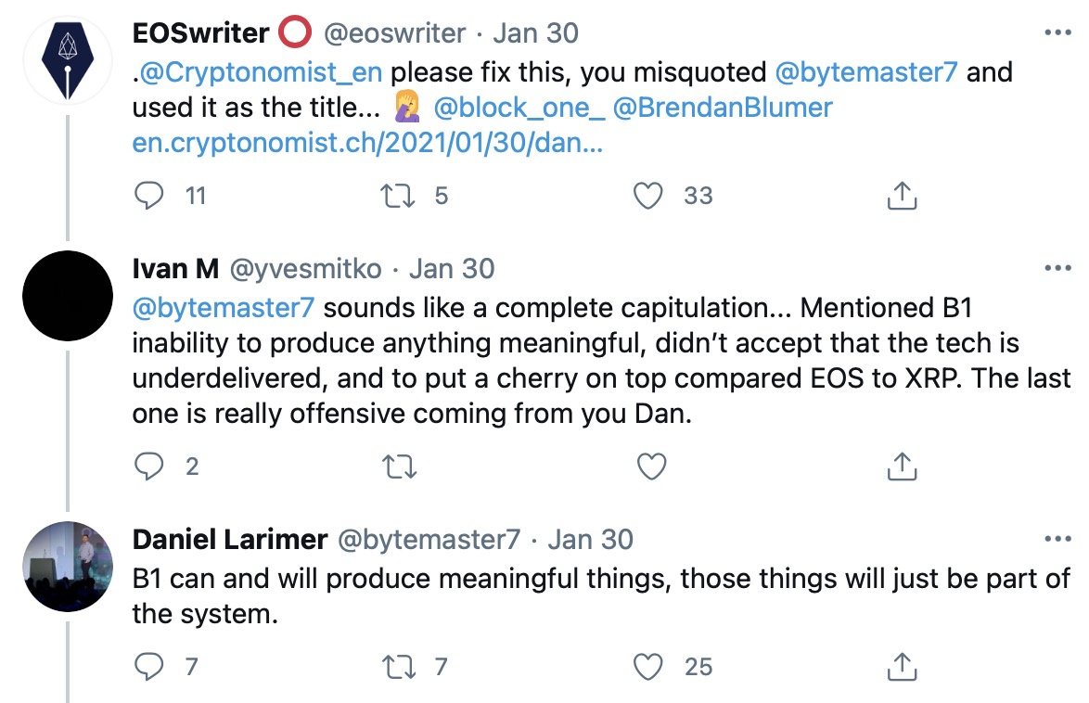Open more options on Ivan M's tweet
This screenshot has height=703, width=1089.
(x=1057, y=268)
